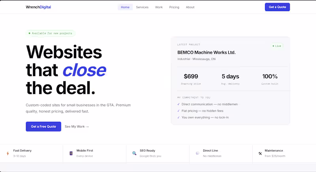Click checkmark beside Direct communication
Viewport: 316px width, 172px height.
[x=179, y=104]
